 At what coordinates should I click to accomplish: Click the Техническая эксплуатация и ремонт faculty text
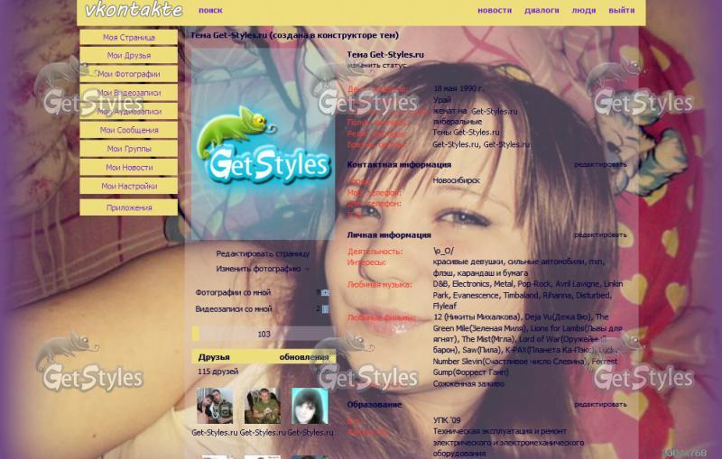point(500,431)
